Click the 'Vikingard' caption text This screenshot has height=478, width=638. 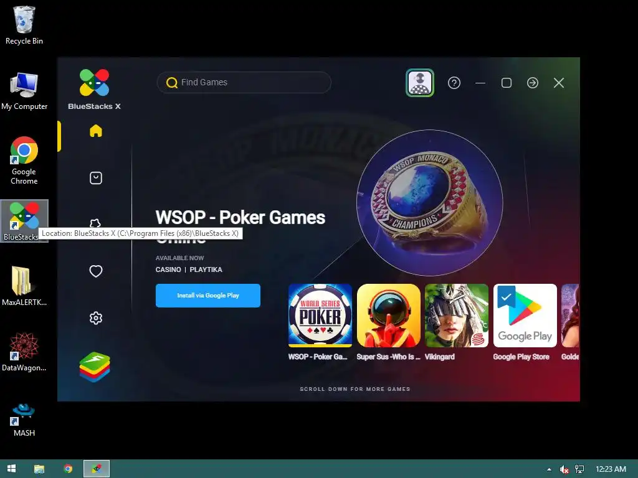point(440,357)
